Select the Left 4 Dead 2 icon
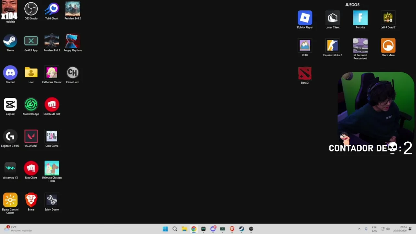This screenshot has width=416, height=234. 388,20
